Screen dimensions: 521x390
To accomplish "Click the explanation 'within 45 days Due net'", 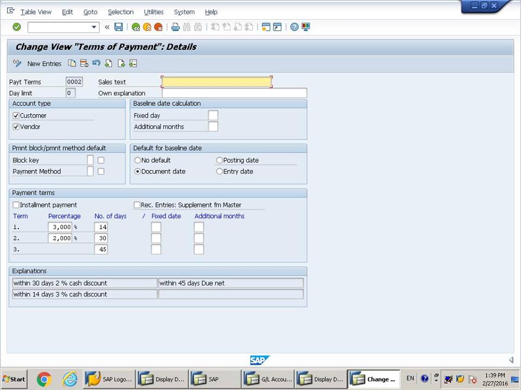I will pyautogui.click(x=231, y=283).
